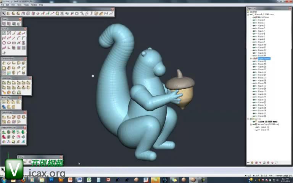
Task: Click the return arrow icon in Sketch palette
Action: click(4, 53)
